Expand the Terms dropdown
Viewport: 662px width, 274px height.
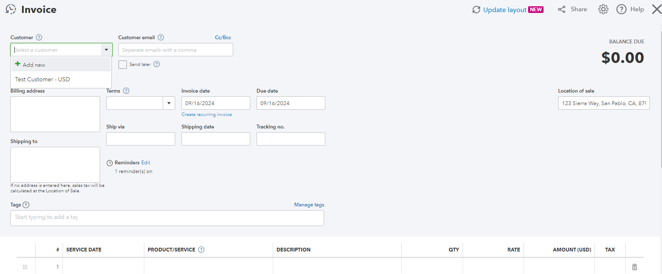pos(169,103)
